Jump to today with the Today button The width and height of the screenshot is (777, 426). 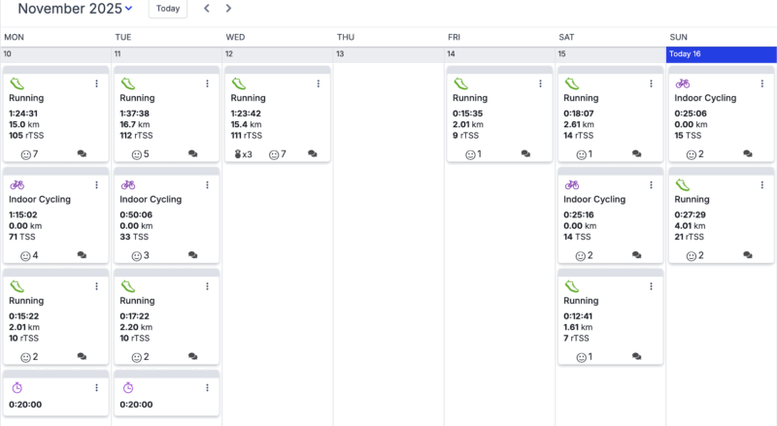[x=167, y=9]
